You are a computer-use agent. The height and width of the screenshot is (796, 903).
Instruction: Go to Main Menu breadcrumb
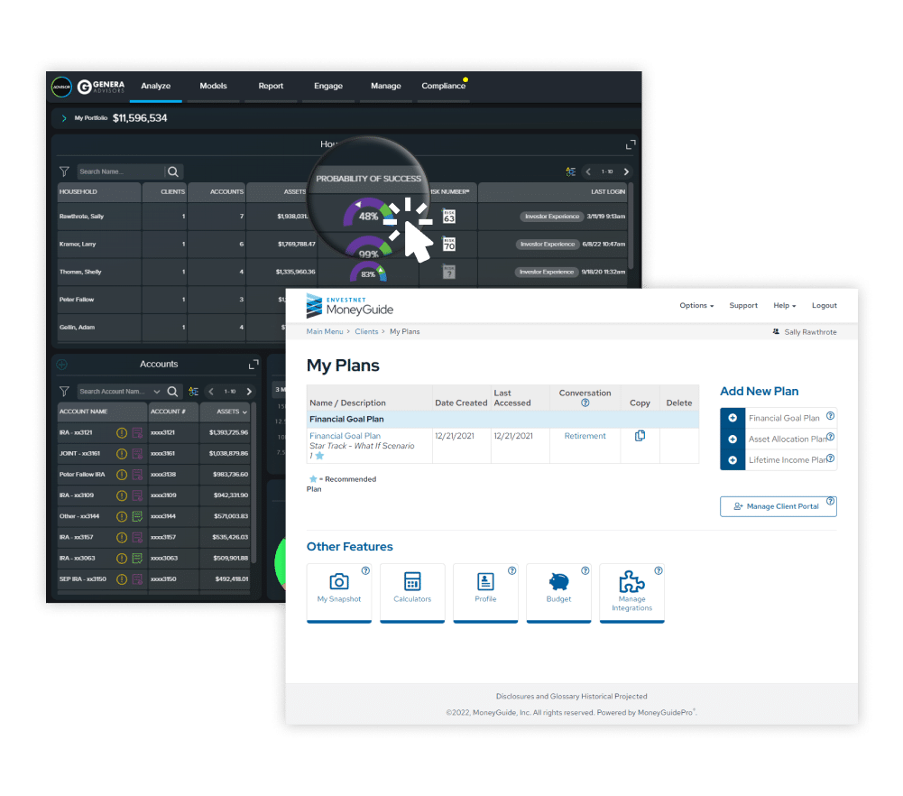click(x=325, y=332)
